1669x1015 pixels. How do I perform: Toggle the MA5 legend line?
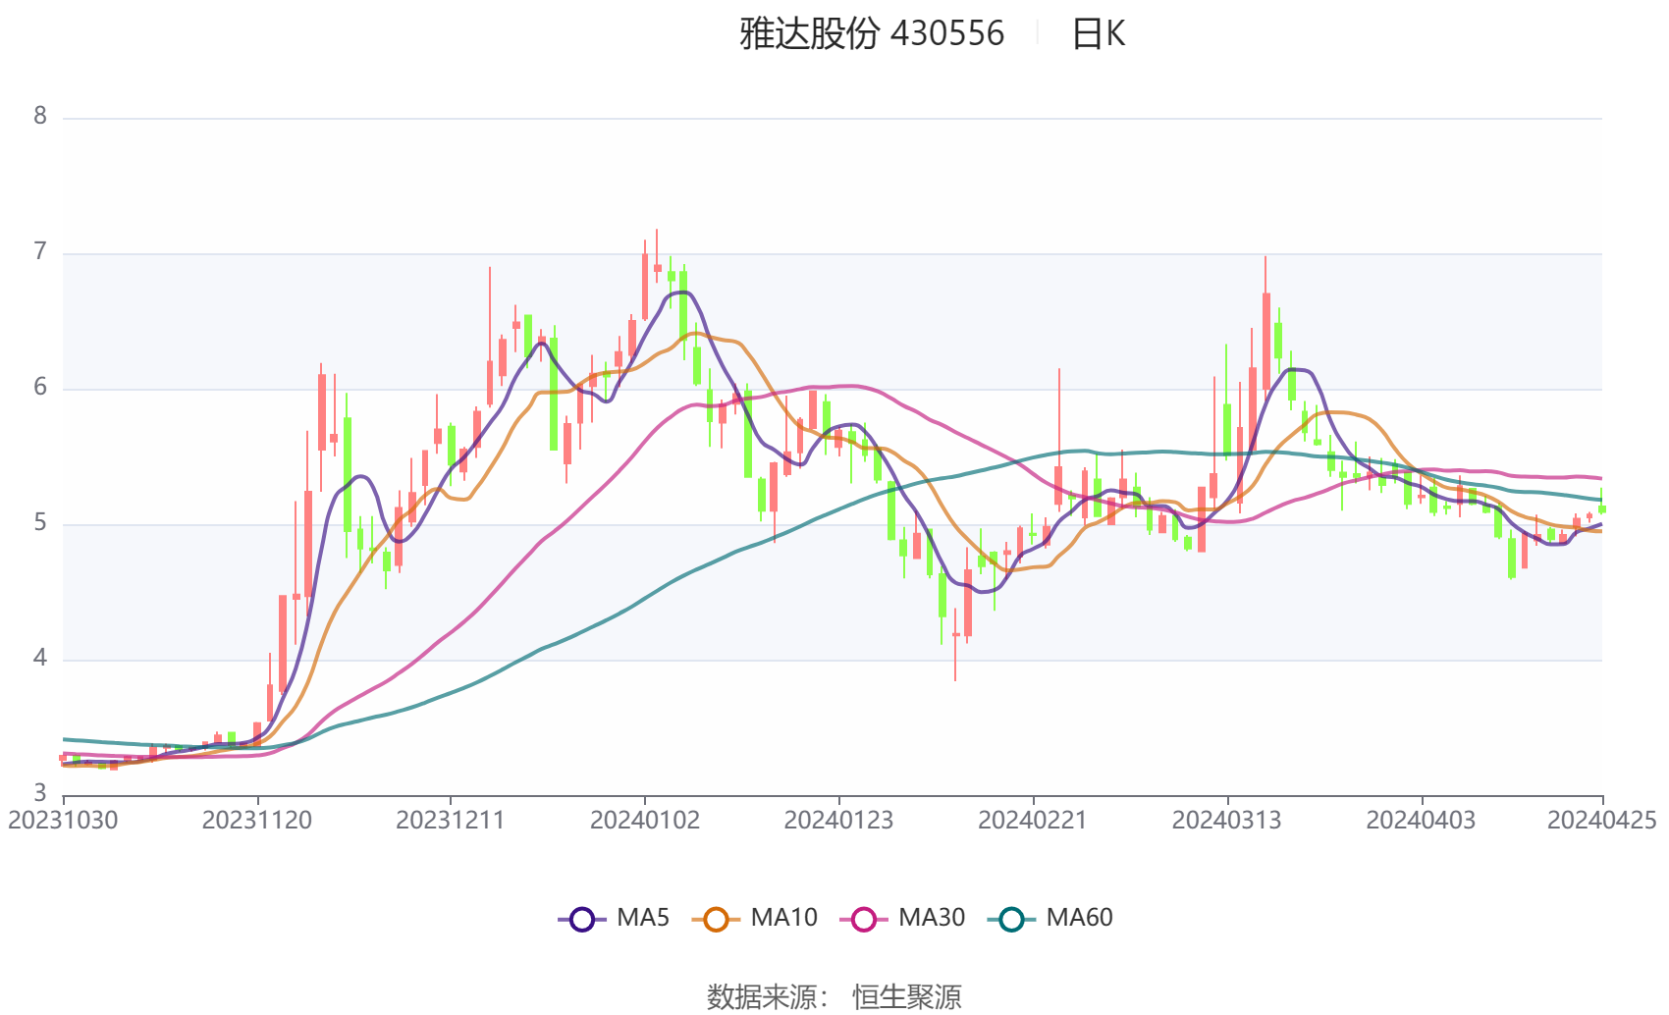[x=614, y=919]
